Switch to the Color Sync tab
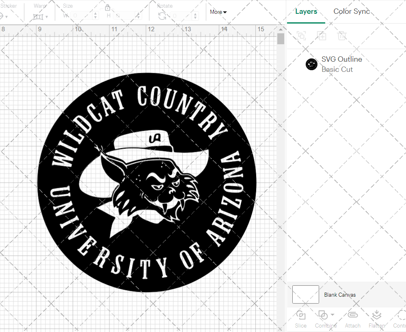This screenshot has width=406, height=332. pos(352,11)
